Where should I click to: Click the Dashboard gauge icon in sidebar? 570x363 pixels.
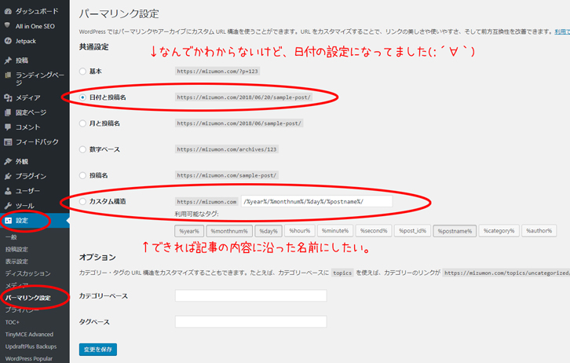point(8,11)
